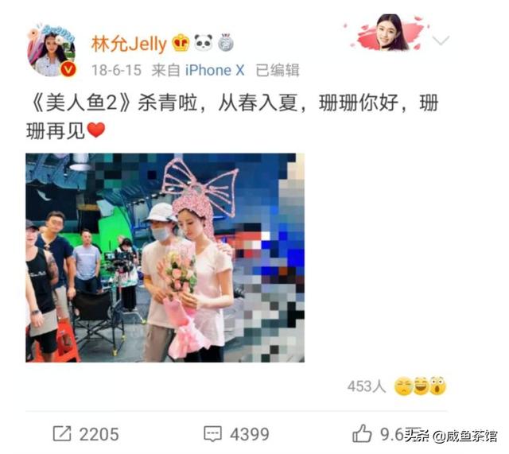Tap the surprised emoji reaction

point(438,386)
